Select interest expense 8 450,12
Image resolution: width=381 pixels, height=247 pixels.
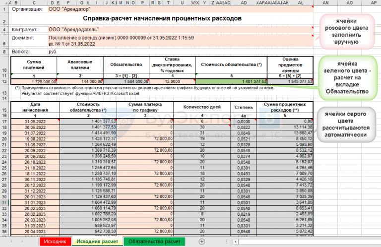285,139
